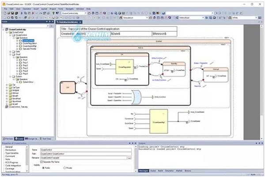The height and width of the screenshot is (177, 265).
Task: Create a new file with the blank page icon
Action: point(5,13)
